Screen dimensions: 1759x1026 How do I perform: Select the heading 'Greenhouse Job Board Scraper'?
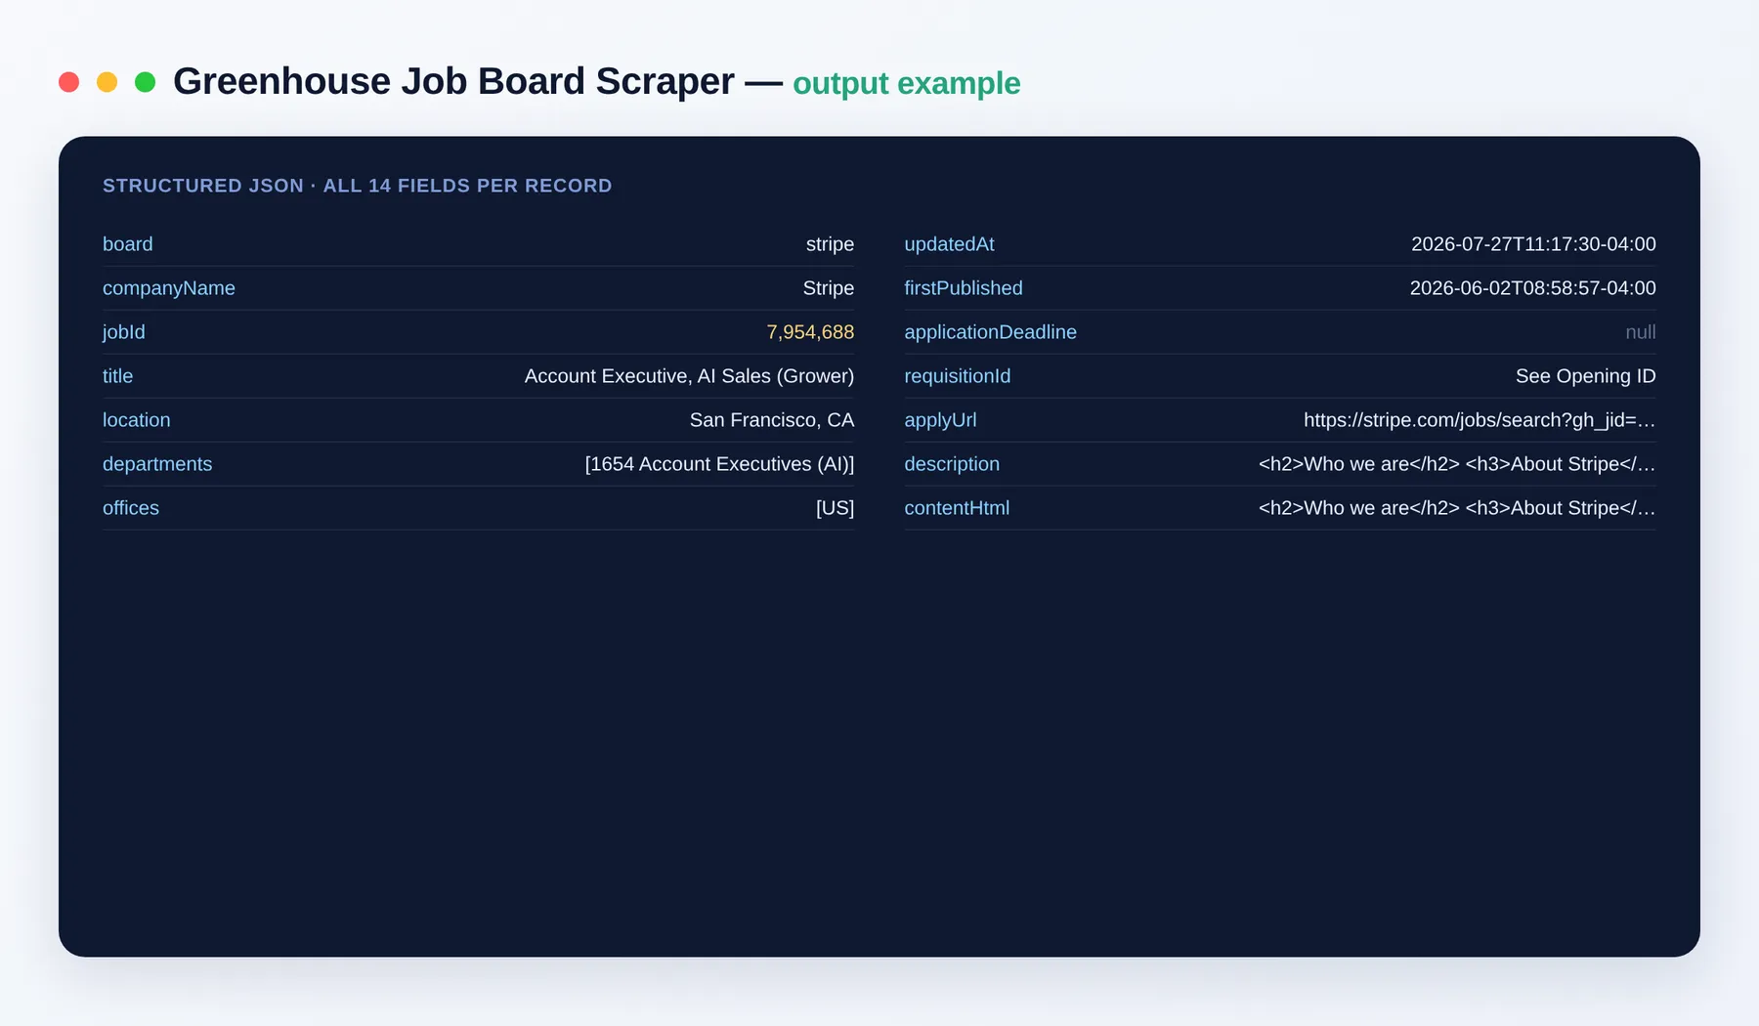point(453,81)
